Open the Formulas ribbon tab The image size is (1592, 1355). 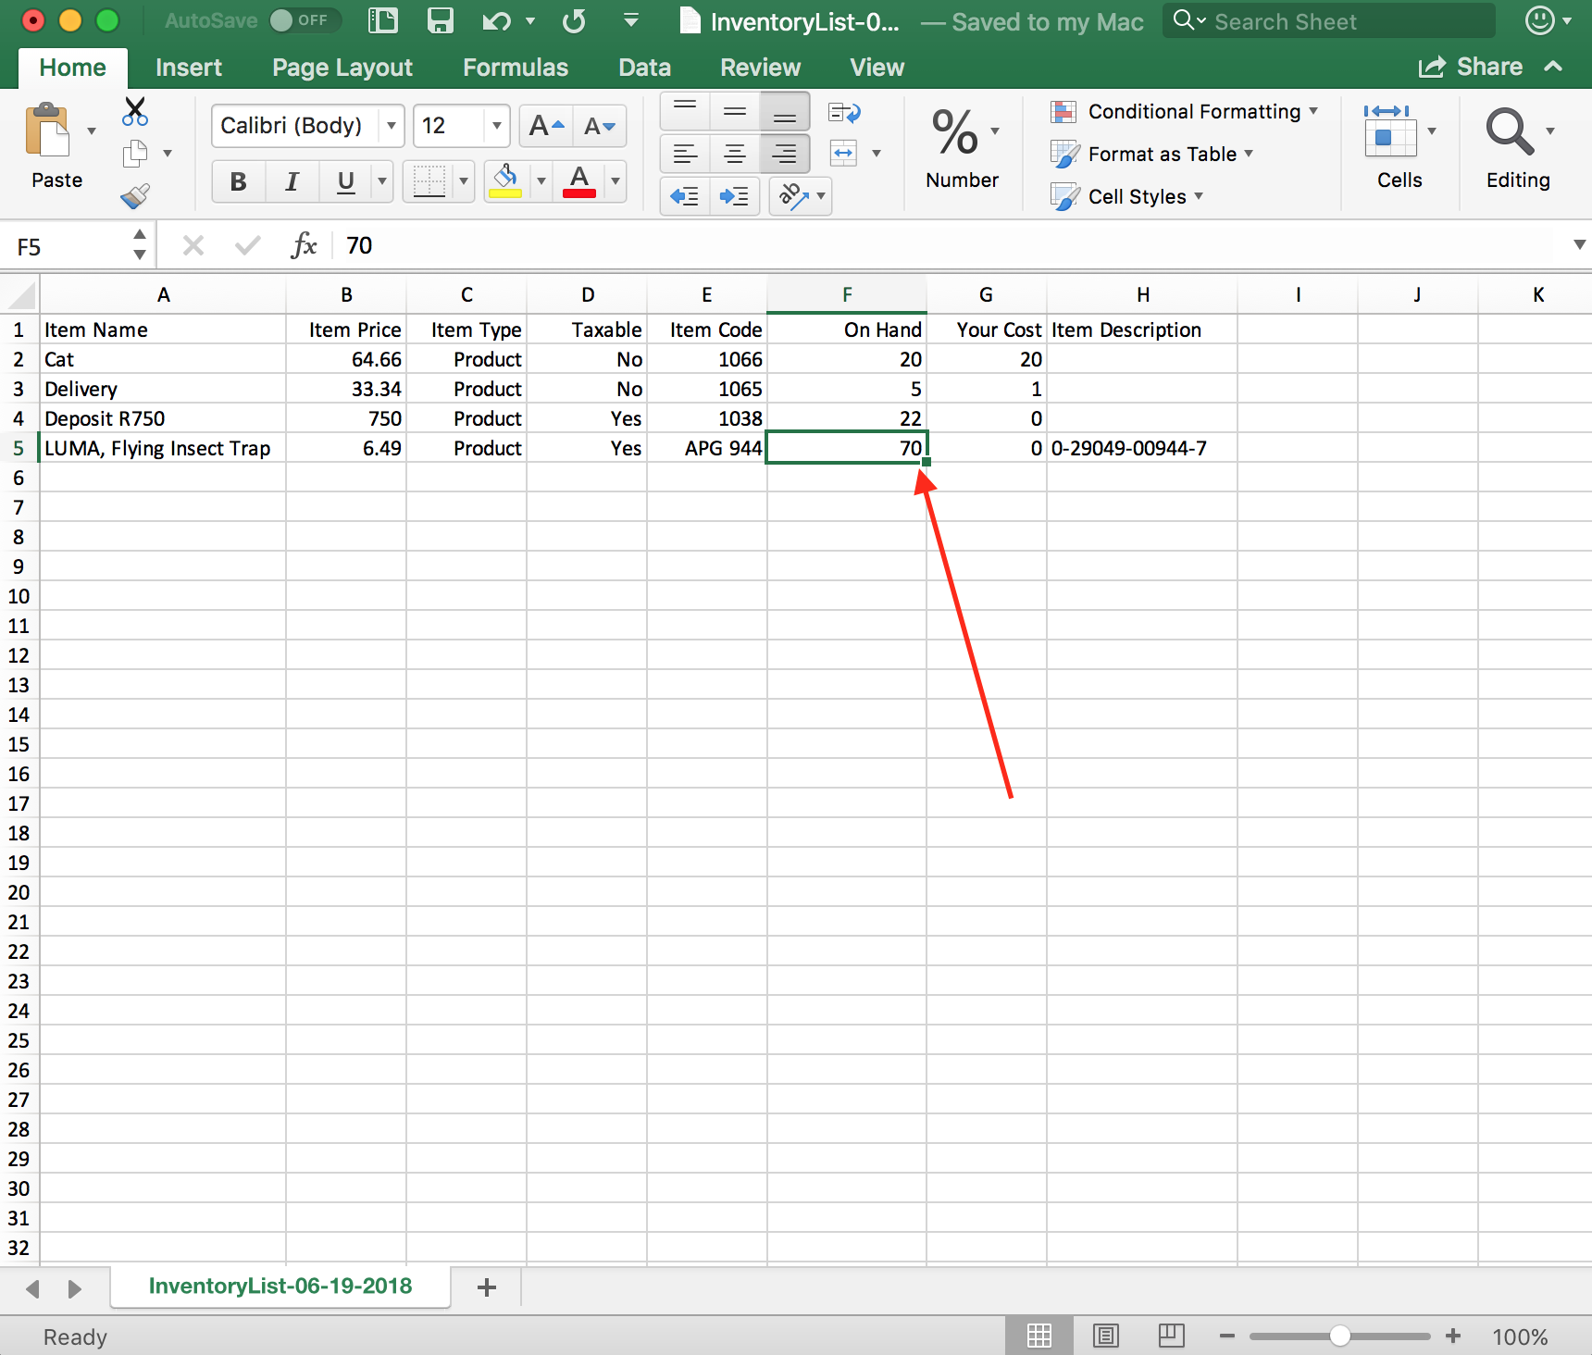pos(515,68)
